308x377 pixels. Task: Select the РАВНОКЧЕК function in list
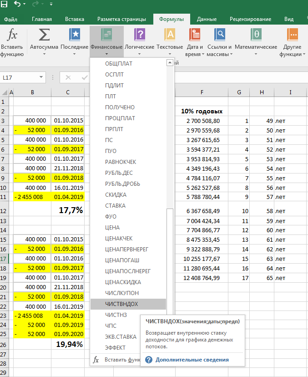[128, 162]
